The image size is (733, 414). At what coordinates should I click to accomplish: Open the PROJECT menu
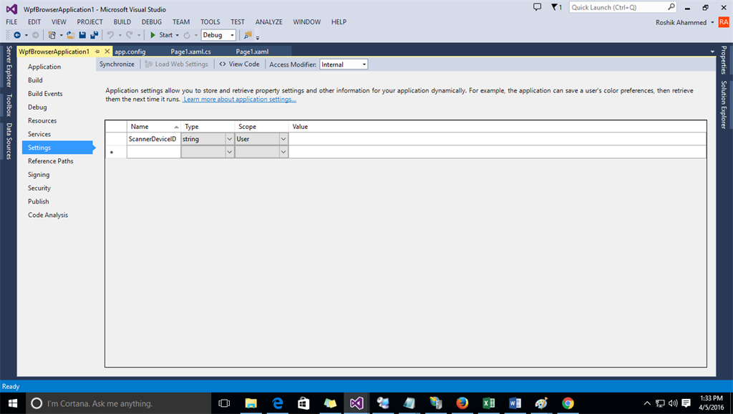click(x=89, y=22)
